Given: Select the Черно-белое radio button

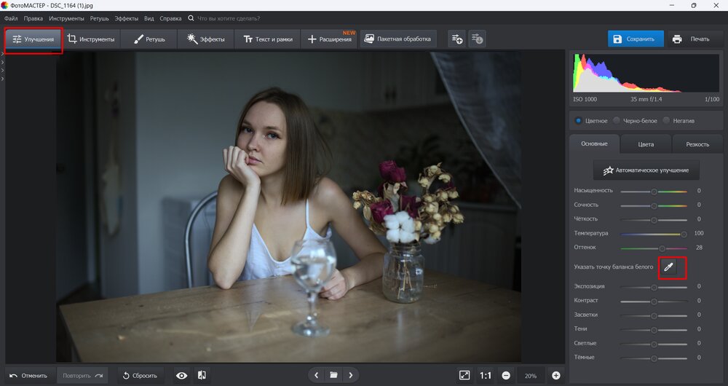Looking at the screenshot, I should point(617,120).
